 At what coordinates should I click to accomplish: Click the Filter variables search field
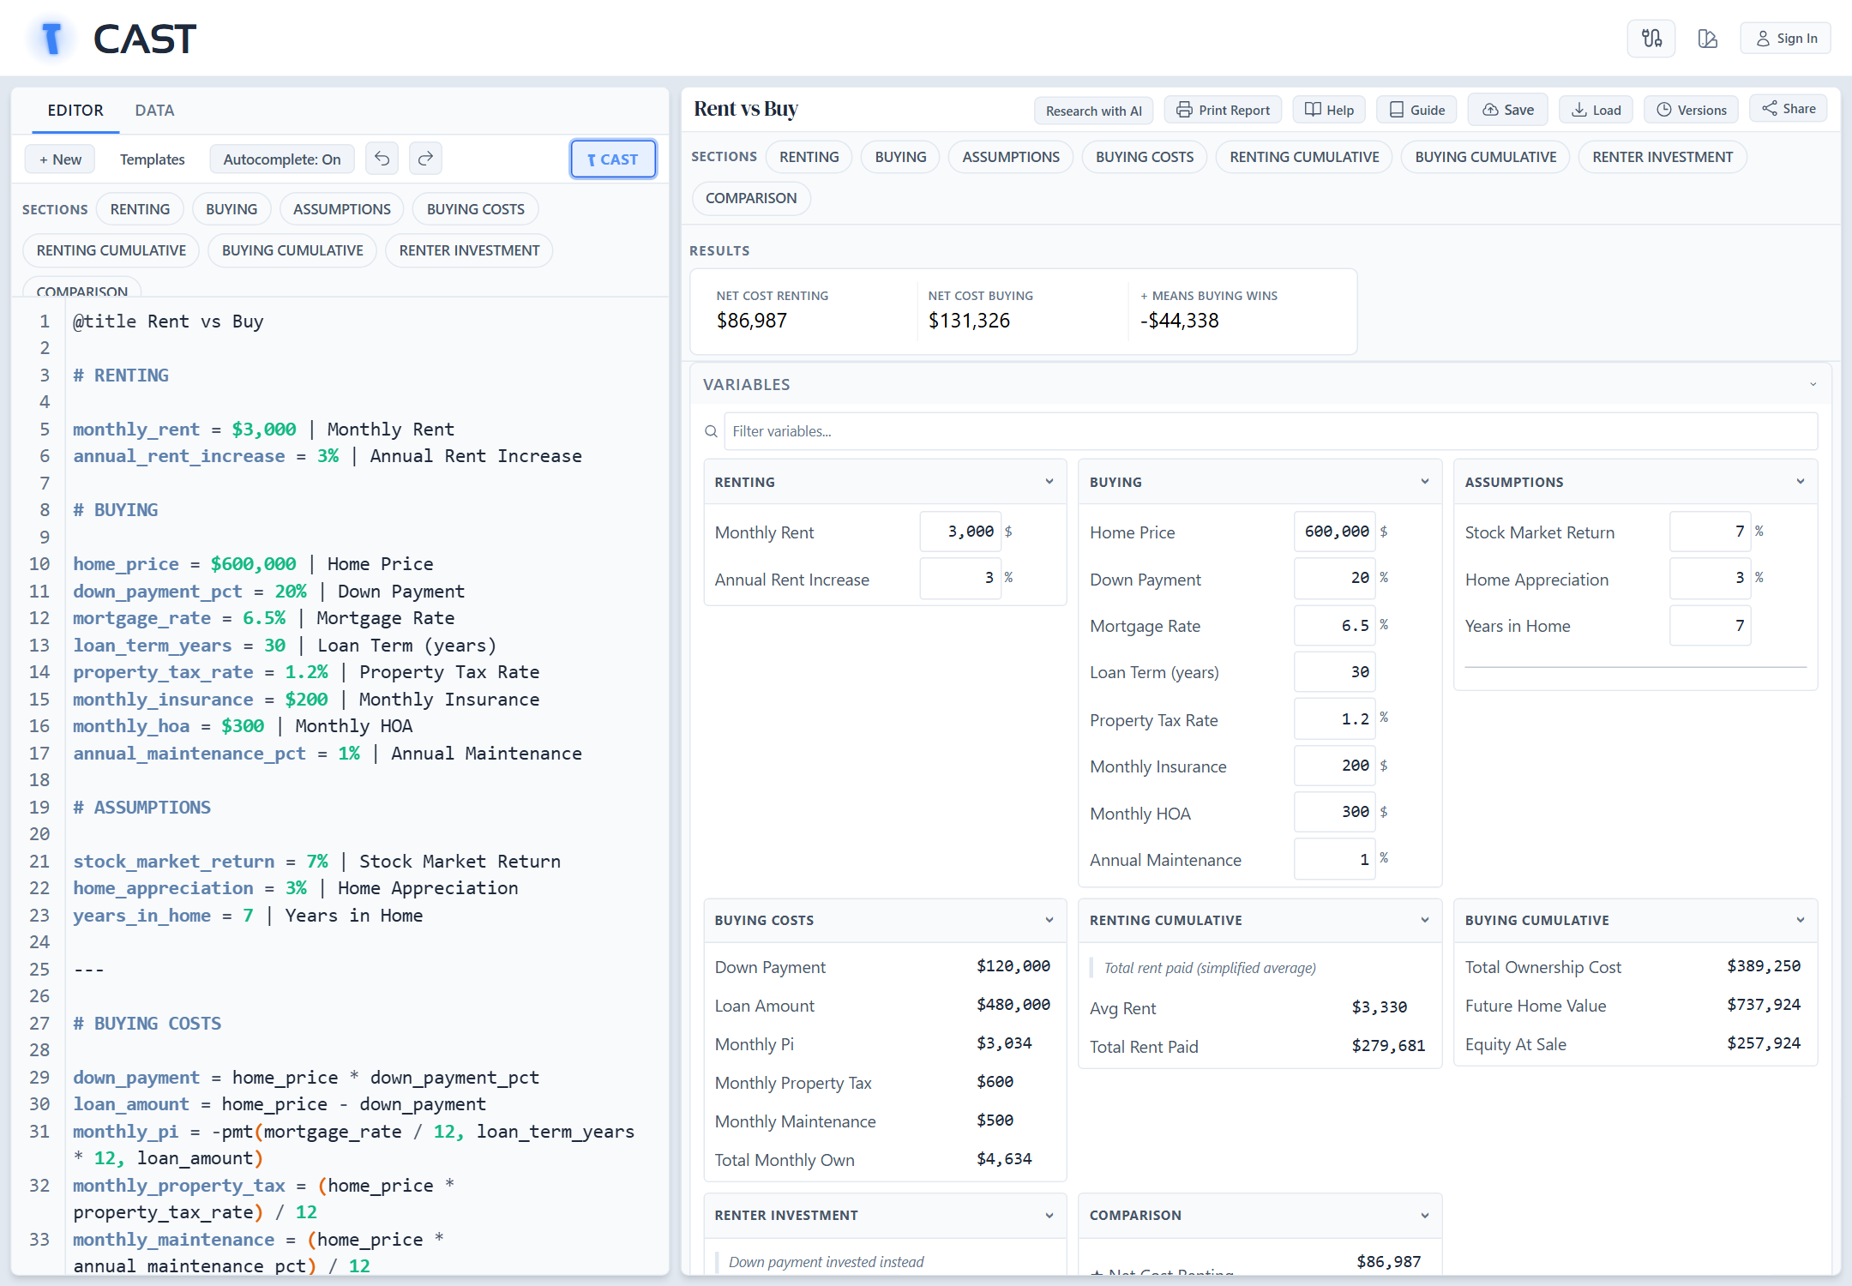point(1270,431)
